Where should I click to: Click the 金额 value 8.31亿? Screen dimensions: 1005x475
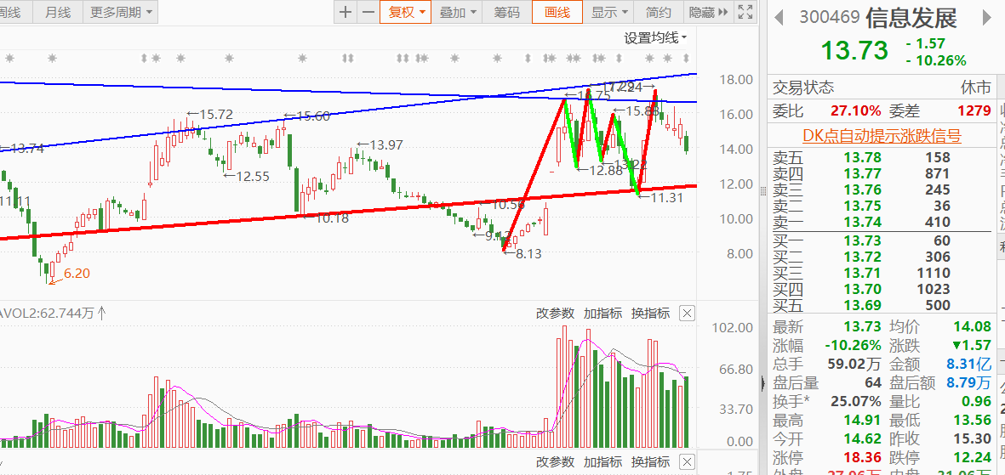click(x=968, y=365)
